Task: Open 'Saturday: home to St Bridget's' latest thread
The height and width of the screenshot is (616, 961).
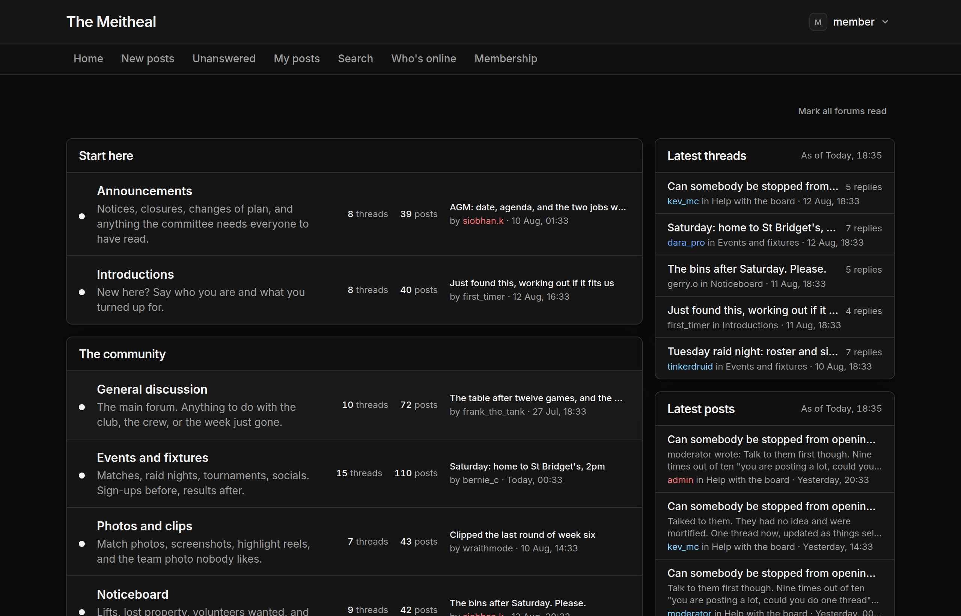Action: tap(751, 228)
